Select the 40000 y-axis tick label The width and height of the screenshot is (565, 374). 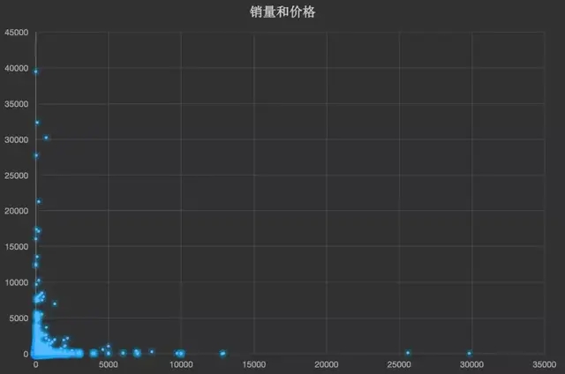[x=17, y=69]
